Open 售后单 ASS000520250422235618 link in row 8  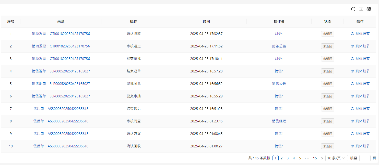(61, 121)
